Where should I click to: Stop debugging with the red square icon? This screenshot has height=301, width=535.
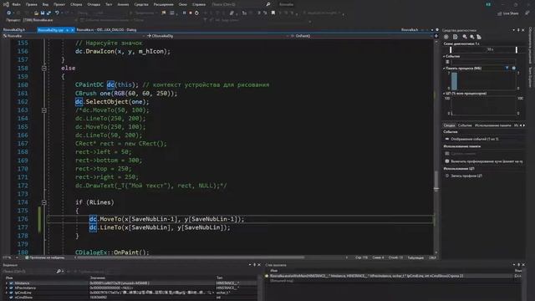[x=191, y=13]
